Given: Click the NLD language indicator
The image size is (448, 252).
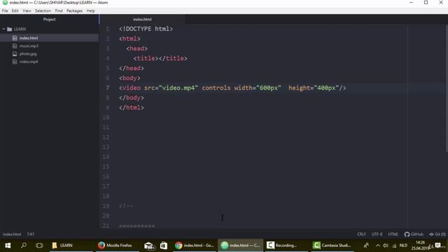Looking at the screenshot, I should tap(403, 246).
